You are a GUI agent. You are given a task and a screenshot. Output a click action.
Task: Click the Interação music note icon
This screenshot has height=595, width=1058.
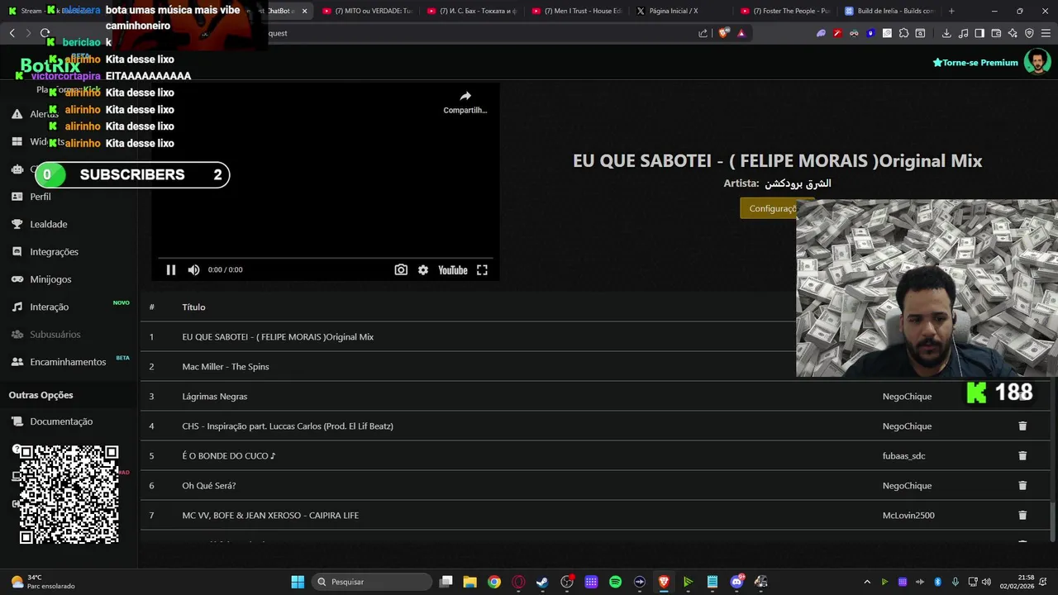[x=17, y=307]
